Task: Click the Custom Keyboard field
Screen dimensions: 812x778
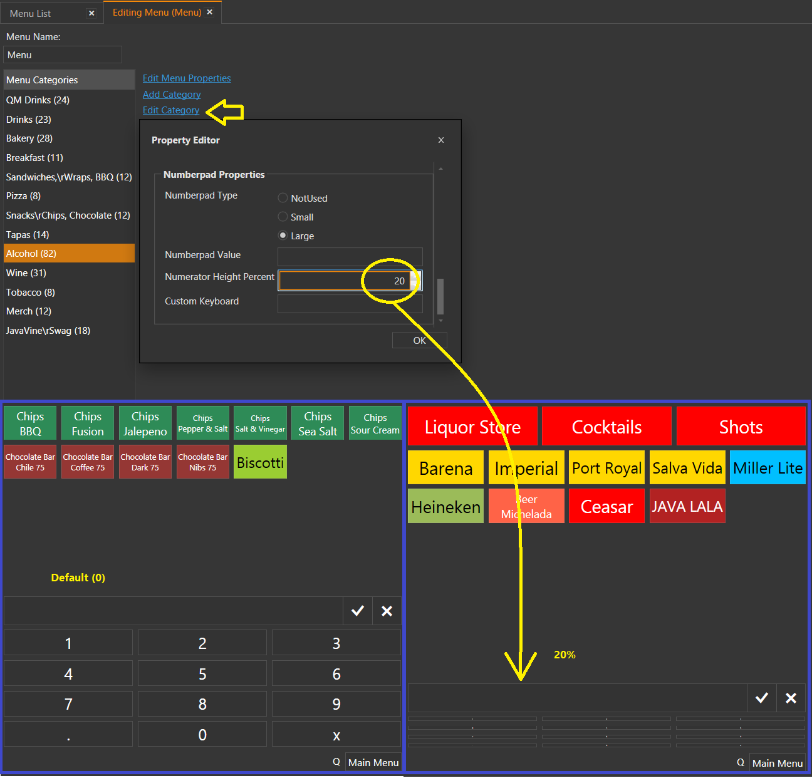Action: (350, 304)
